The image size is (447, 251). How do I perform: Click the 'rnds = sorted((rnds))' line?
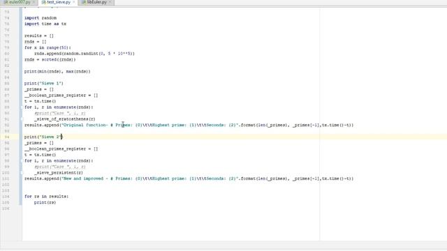coord(50,59)
